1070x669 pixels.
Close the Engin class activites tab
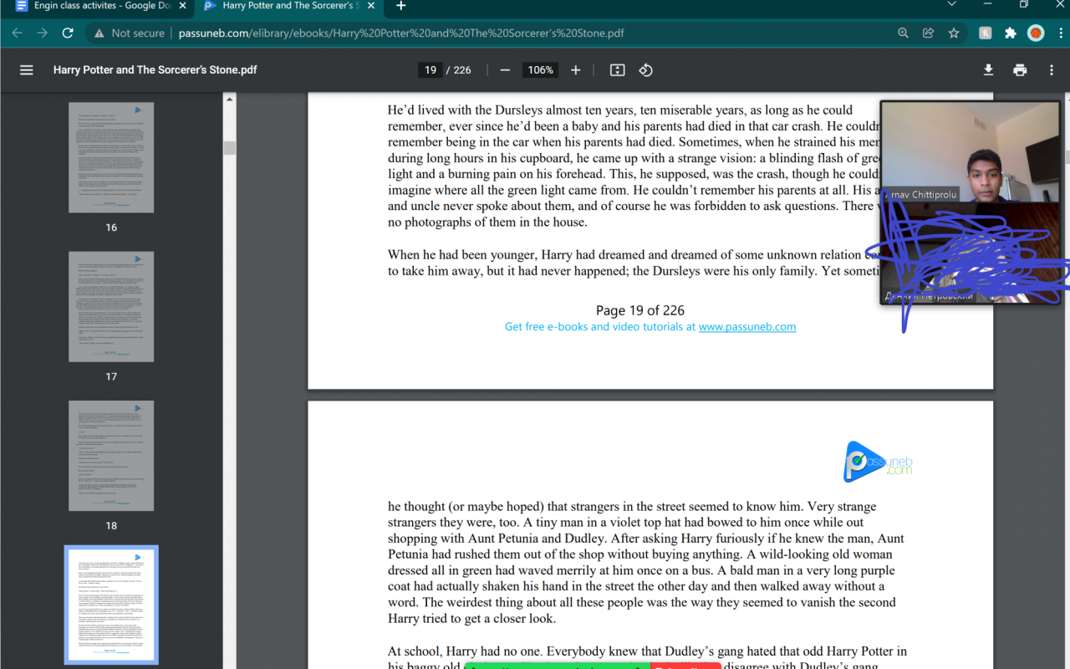(x=182, y=6)
